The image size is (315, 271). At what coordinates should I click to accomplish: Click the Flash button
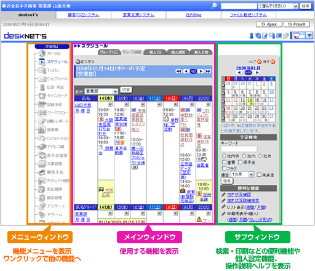point(297,24)
